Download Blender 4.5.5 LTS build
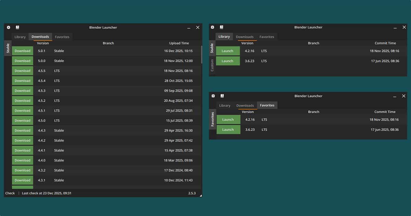This screenshot has width=411, height=216. 23,71
